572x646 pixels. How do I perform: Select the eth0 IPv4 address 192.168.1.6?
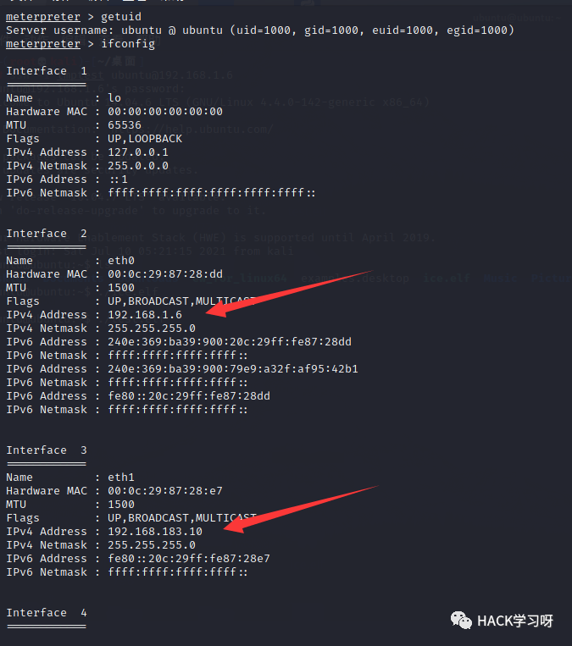point(145,315)
